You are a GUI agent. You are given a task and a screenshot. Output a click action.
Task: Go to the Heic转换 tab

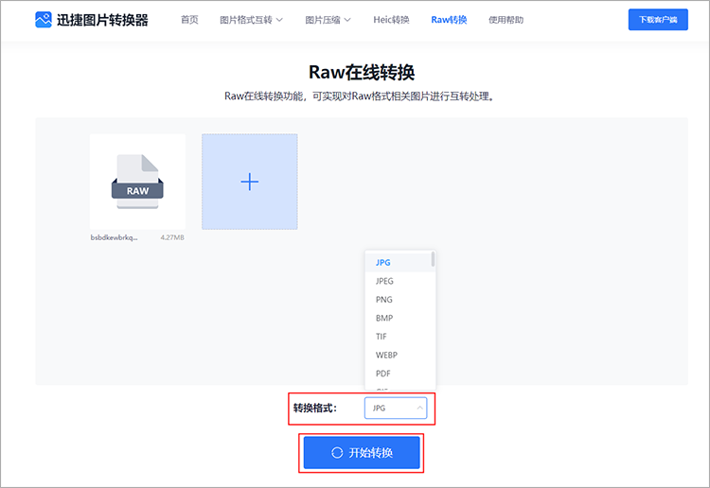[391, 20]
